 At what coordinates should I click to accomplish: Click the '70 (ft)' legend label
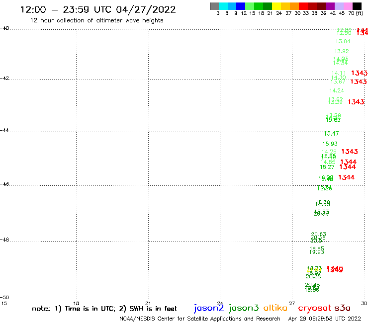356,13
